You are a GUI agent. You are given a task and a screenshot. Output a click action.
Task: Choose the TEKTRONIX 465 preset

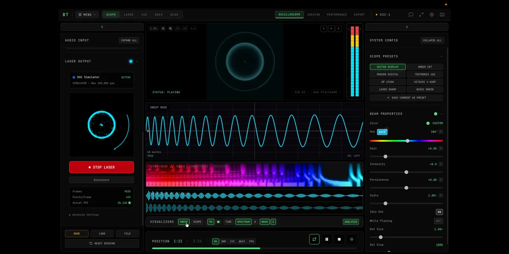point(425,74)
